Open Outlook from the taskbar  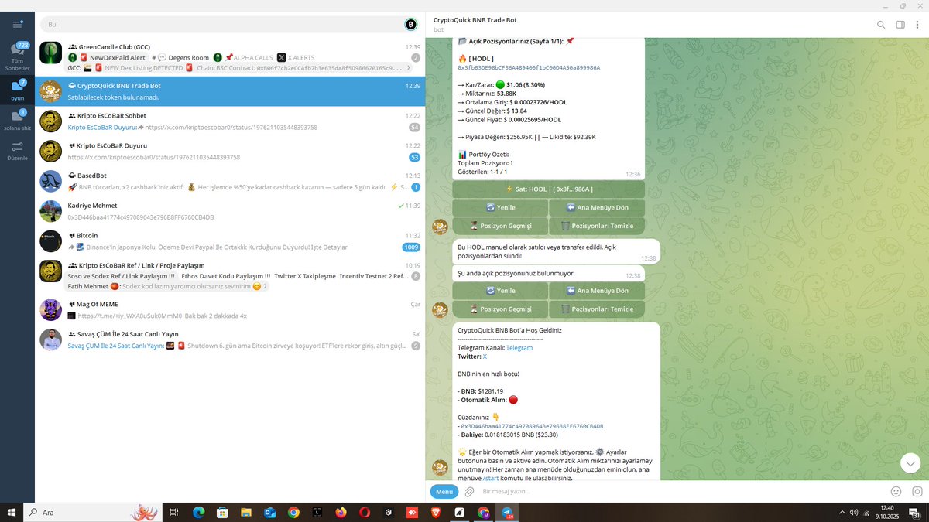[x=269, y=512]
